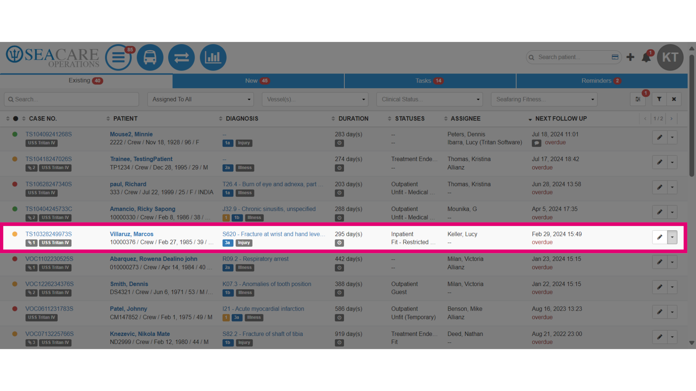Viewport: 696px width, 391px height.
Task: Open case link TS10328249973S
Action: click(x=49, y=234)
